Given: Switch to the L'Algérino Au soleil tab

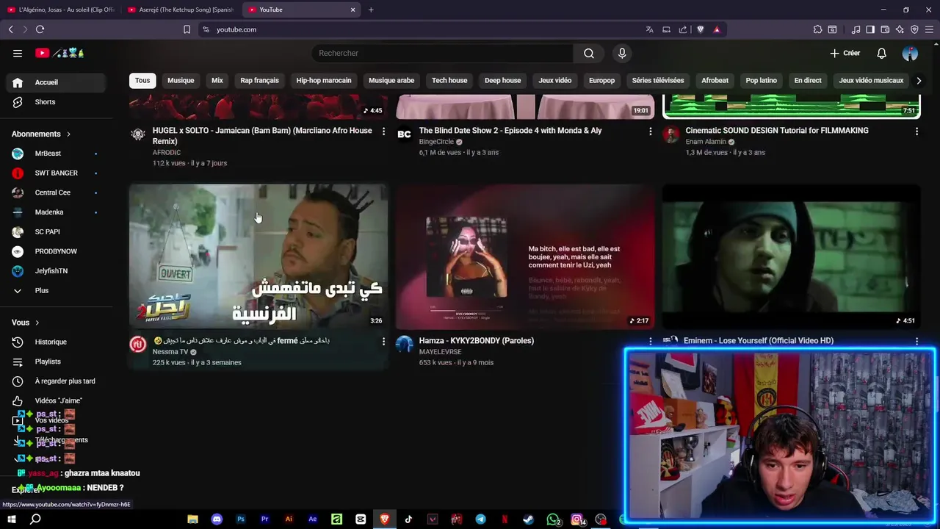Looking at the screenshot, I should point(60,10).
